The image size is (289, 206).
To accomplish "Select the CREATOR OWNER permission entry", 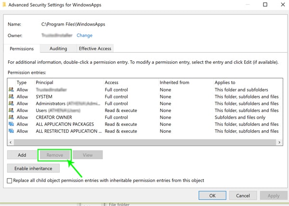I will pyautogui.click(x=145, y=117).
